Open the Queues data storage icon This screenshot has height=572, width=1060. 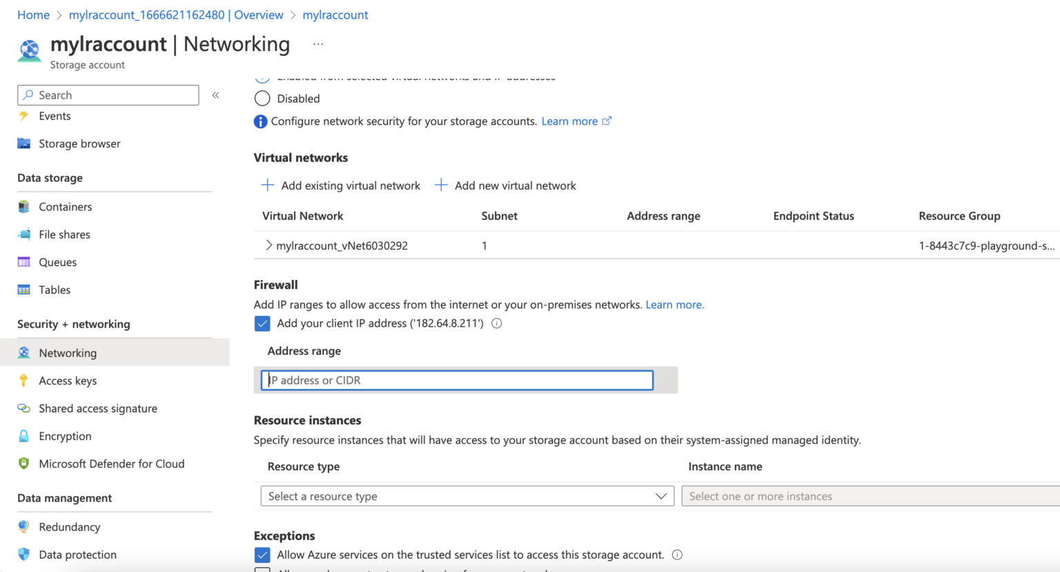point(23,262)
